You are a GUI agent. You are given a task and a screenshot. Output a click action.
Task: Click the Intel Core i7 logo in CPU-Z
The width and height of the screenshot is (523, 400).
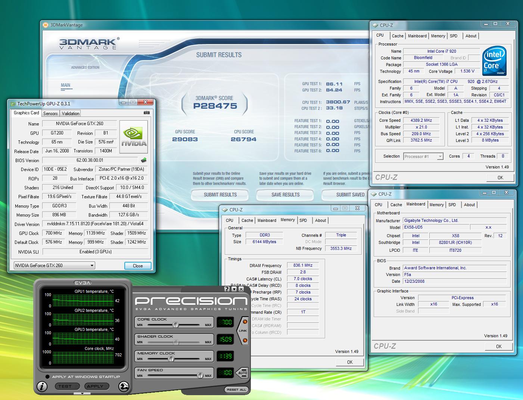(494, 61)
